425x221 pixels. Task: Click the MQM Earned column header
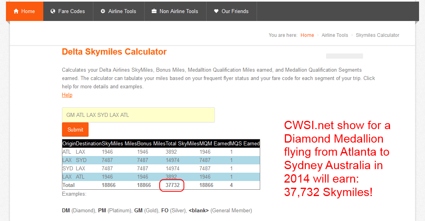(x=214, y=143)
